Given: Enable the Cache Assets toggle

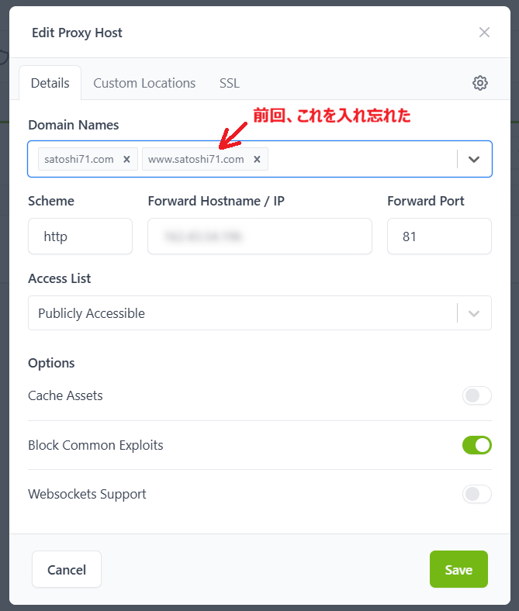Looking at the screenshot, I should (476, 396).
